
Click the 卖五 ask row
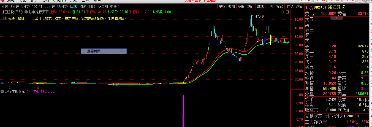coord(337,19)
